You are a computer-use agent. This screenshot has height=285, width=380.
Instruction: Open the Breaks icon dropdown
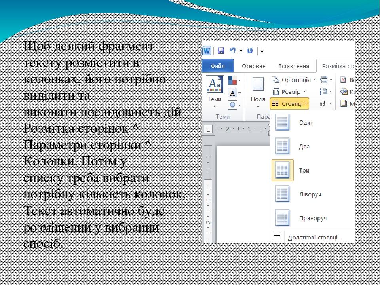tap(326, 80)
